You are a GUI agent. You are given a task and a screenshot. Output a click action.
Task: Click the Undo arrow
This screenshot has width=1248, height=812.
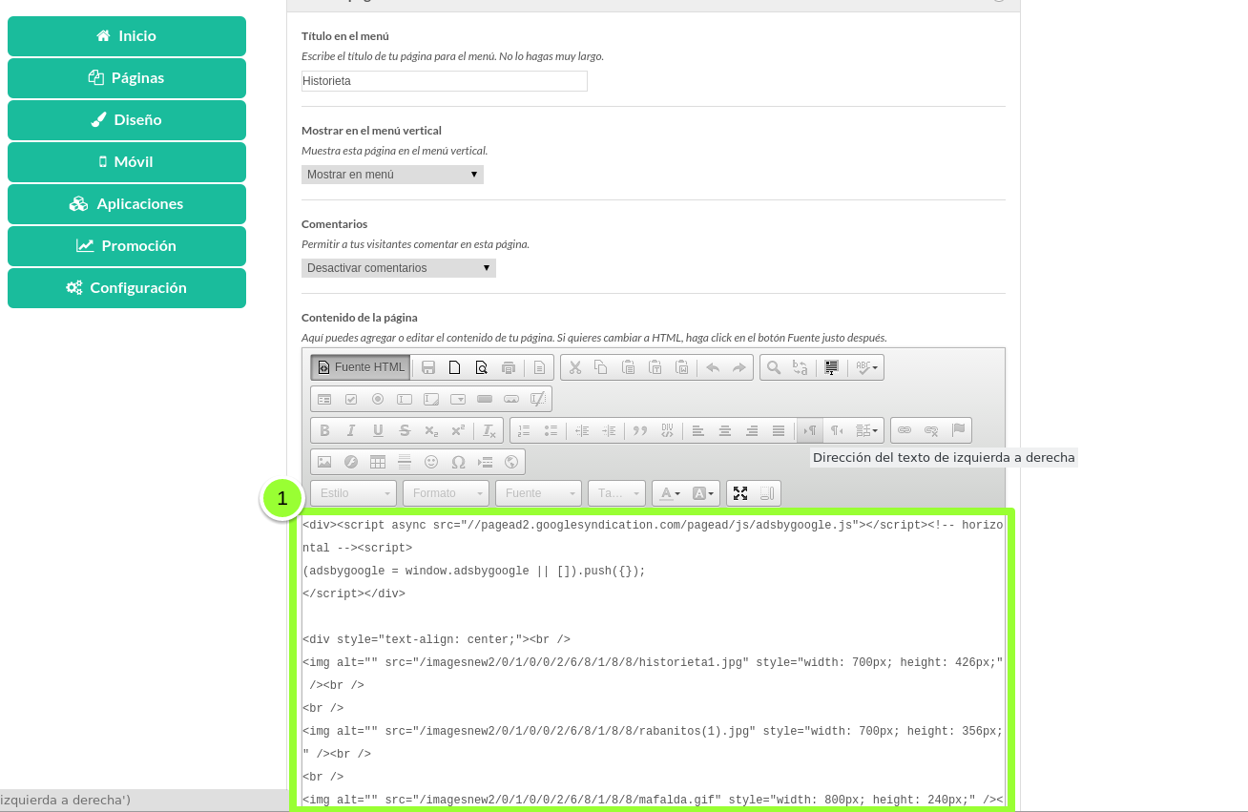[x=712, y=367]
